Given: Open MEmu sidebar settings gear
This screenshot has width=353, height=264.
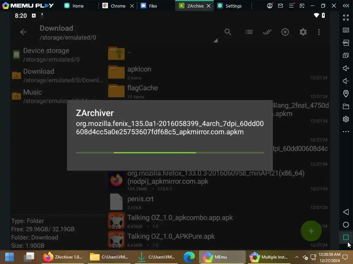Looking at the screenshot, I should point(346,119).
